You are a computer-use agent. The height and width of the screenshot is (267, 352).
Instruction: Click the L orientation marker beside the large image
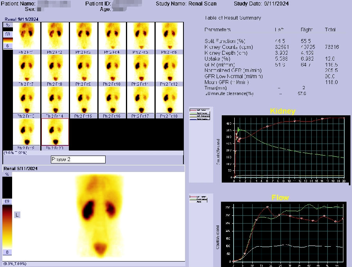(17, 215)
